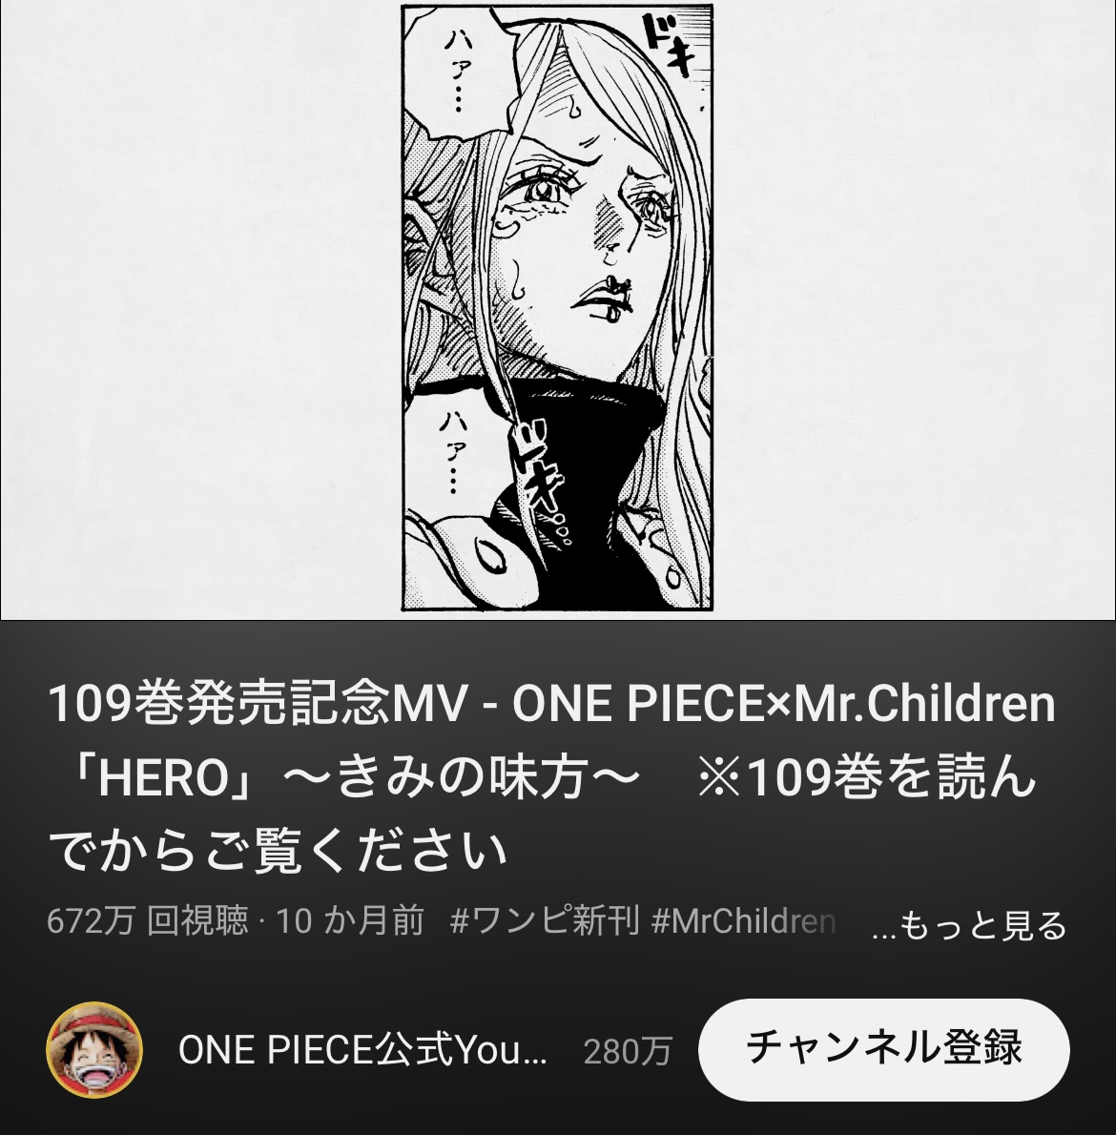1116x1135 pixels.
Task: Click the 「HERO」〜きみの味方〜 title line
Action: pyautogui.click(x=341, y=777)
